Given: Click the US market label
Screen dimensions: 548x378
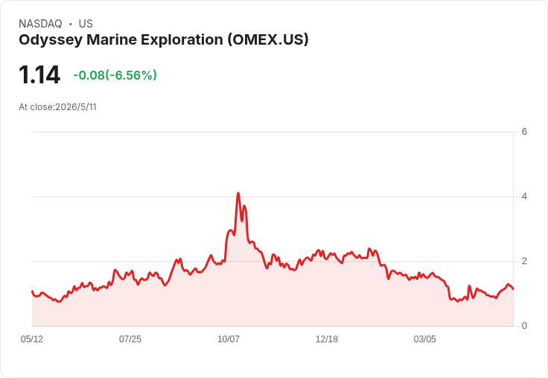Looking at the screenshot, I should tap(86, 24).
